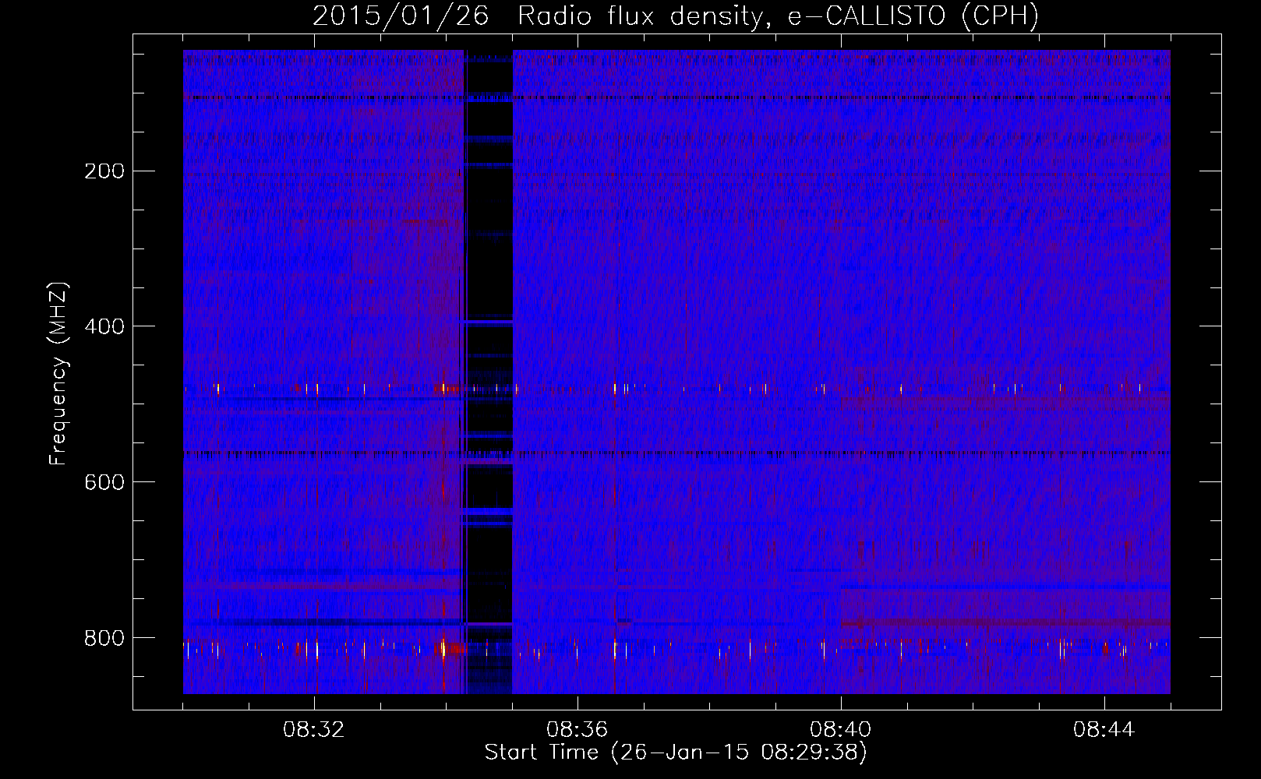Click the 08:44 time tick label
This screenshot has height=779, width=1261.
point(1104,730)
